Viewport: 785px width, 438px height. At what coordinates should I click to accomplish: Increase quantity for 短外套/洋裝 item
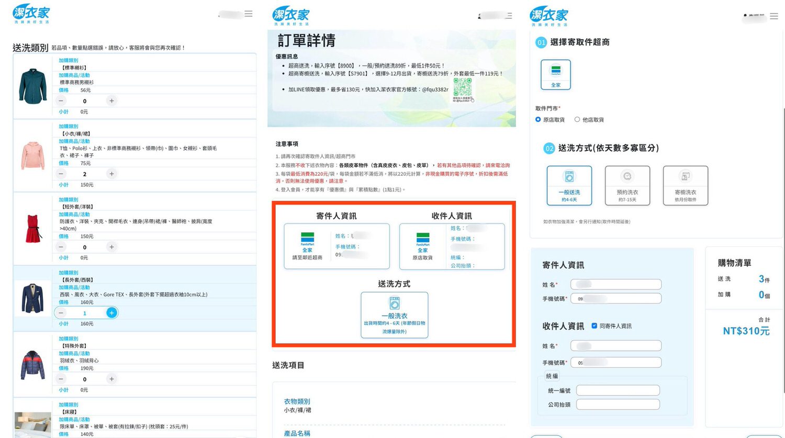coord(111,246)
